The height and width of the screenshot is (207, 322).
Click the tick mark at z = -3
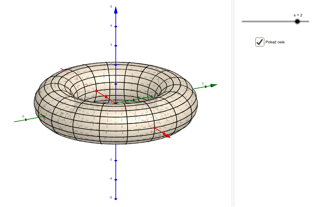115,161
